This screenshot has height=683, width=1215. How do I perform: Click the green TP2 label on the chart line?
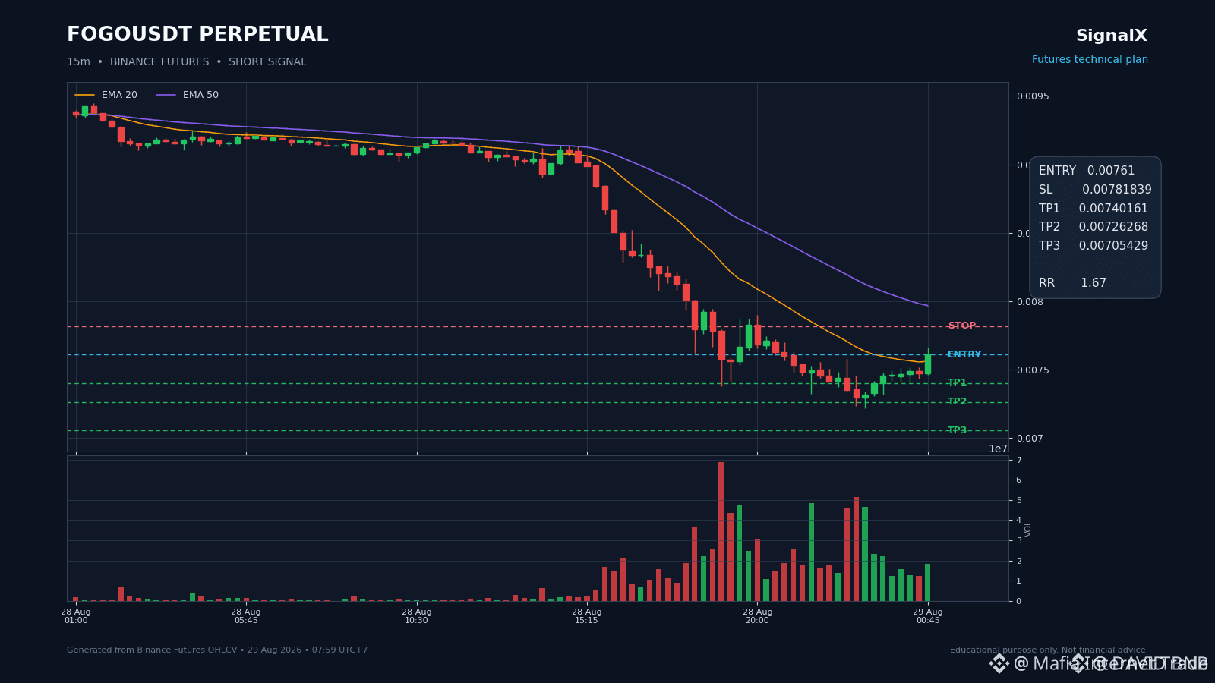[957, 401]
